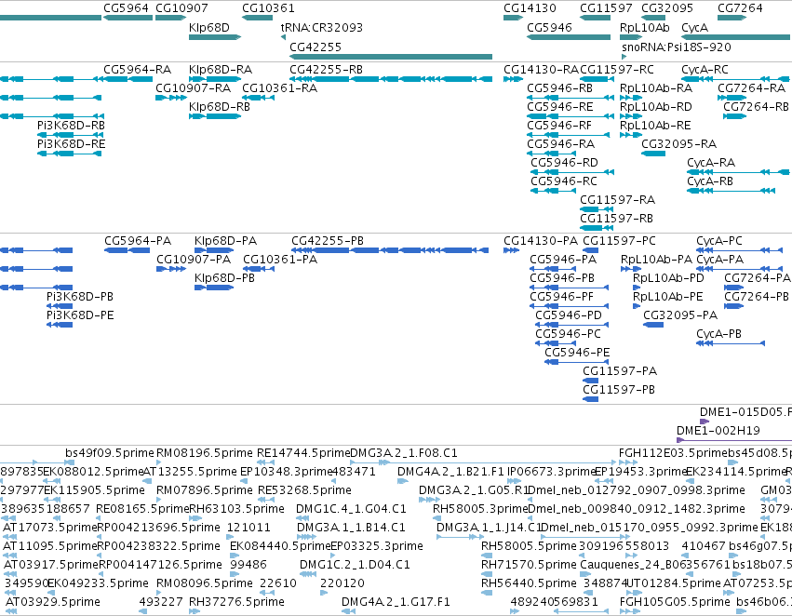792x616 pixels.
Task: Select RH63103.5prime EST label
Action: (x=236, y=508)
